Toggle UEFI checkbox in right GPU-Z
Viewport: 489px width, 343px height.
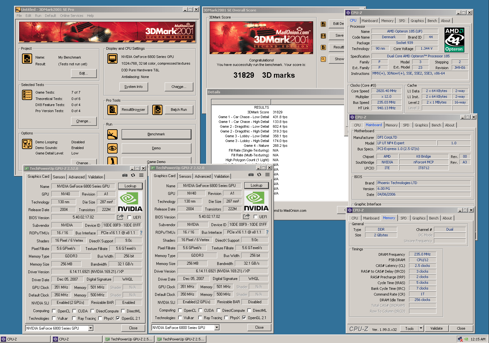pyautogui.click(x=255, y=217)
